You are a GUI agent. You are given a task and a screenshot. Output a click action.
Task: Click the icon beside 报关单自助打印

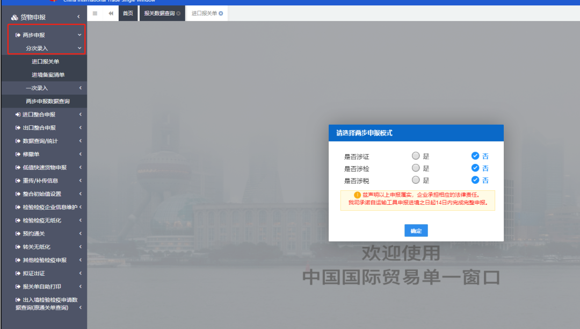click(x=18, y=287)
